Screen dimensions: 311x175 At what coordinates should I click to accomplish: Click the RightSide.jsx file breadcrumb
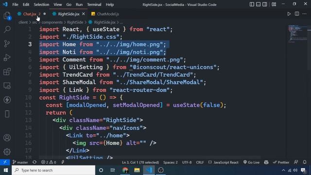click(104, 22)
